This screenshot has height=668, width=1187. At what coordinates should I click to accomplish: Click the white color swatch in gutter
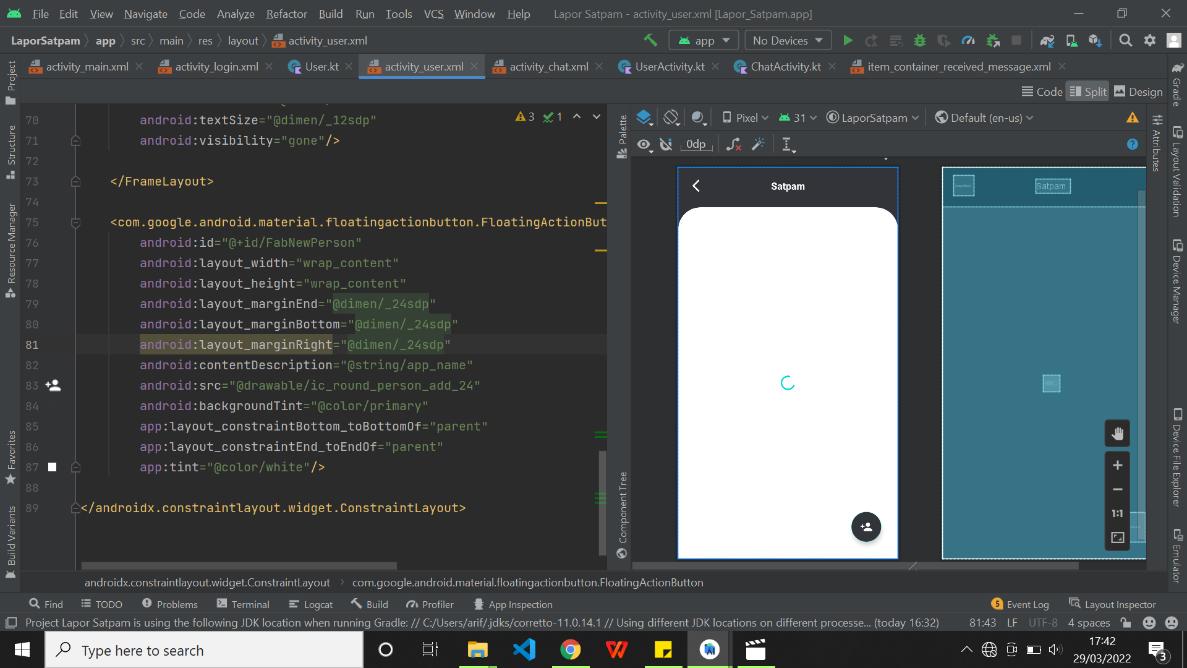click(53, 467)
